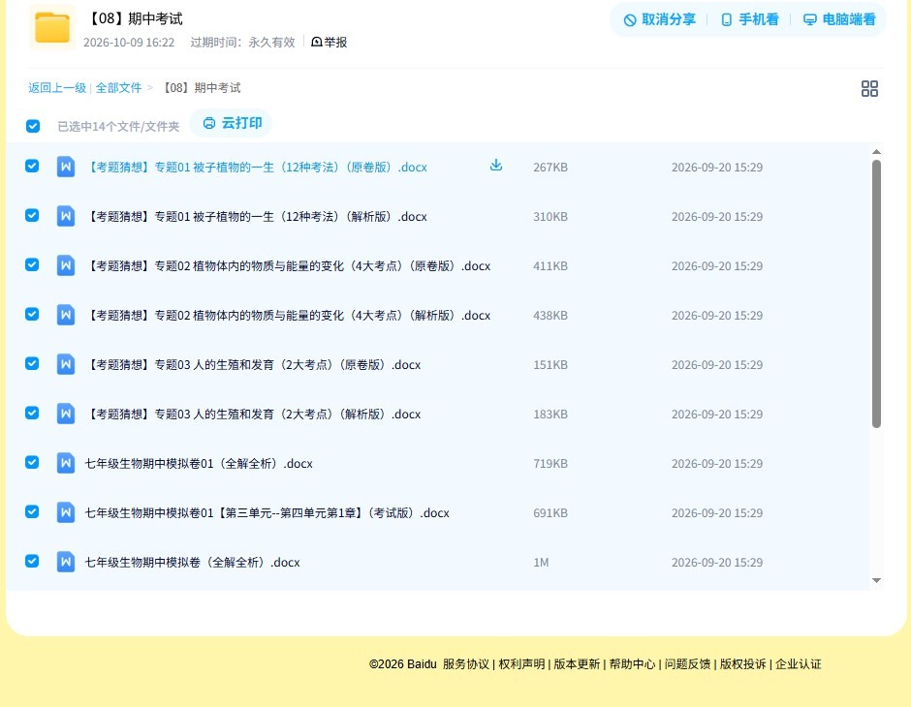Image resolution: width=911 pixels, height=707 pixels.
Task: Uncheck 专题01 被子植物的一生 (解析版) checkbox
Action: click(x=32, y=215)
